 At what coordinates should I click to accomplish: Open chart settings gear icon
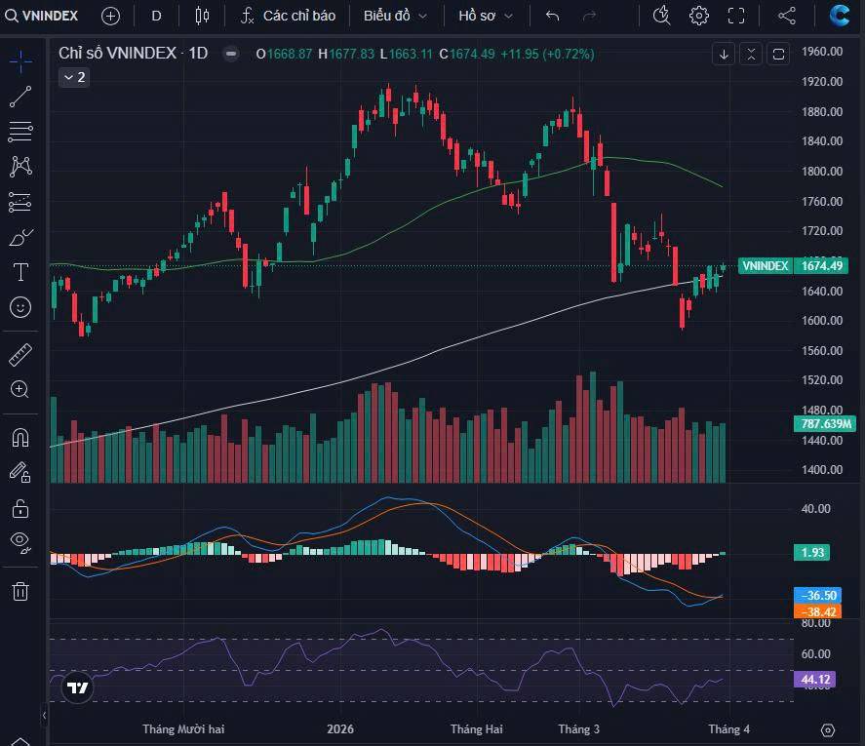699,16
